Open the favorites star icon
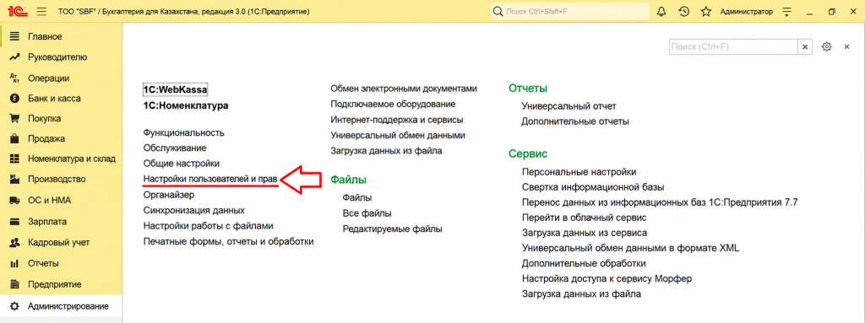This screenshot has height=323, width=865. coord(705,11)
